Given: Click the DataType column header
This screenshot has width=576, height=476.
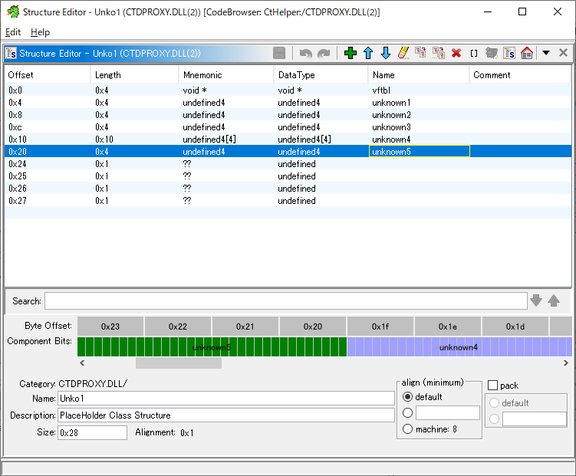Looking at the screenshot, I should point(321,75).
